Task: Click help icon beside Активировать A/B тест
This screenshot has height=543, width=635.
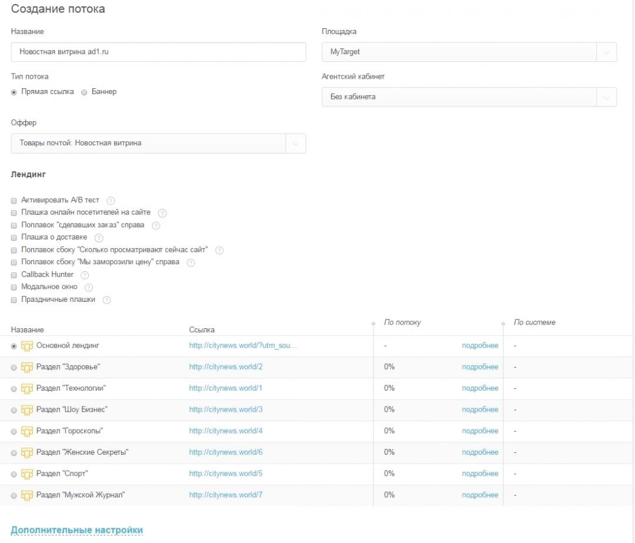Action: pyautogui.click(x=111, y=201)
